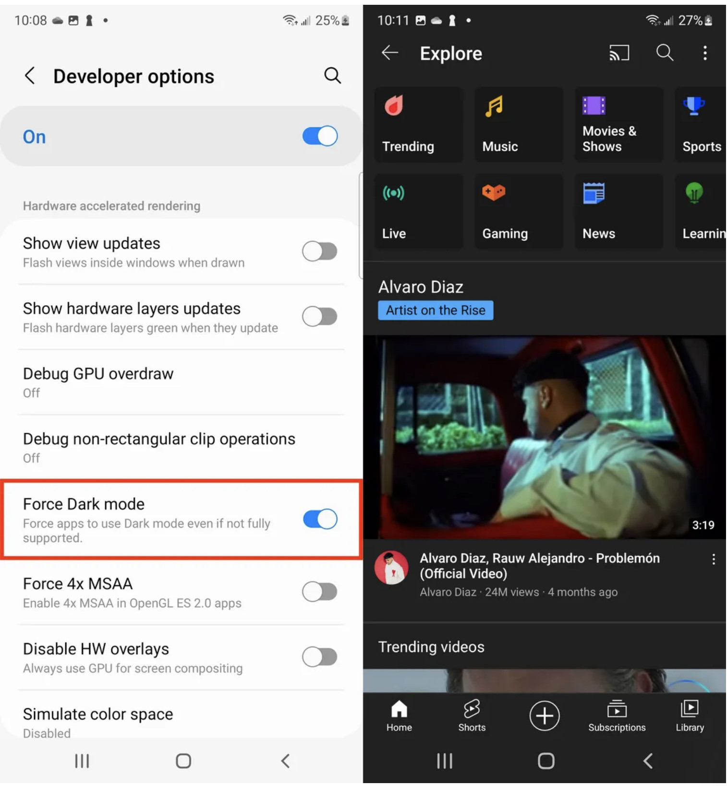Select the Trending videos heading
The height and width of the screenshot is (786, 727).
coord(431,647)
